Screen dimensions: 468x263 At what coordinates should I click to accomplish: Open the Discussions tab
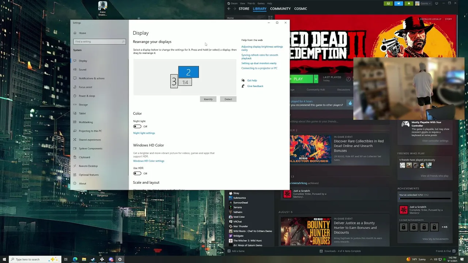pos(344,89)
